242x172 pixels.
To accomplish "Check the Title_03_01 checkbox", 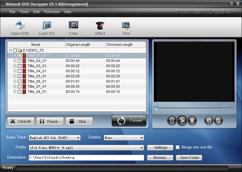I will [x=20, y=66].
